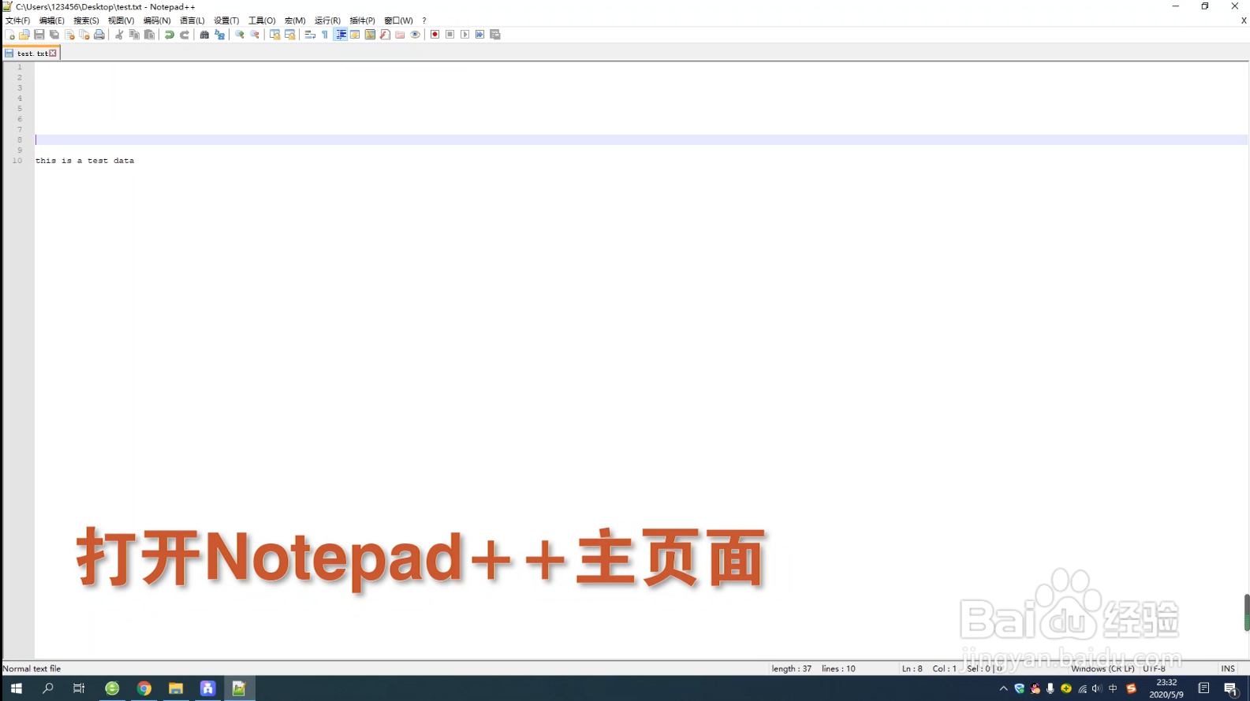Run macro multiple times icon
The height and width of the screenshot is (701, 1250).
tap(479, 35)
